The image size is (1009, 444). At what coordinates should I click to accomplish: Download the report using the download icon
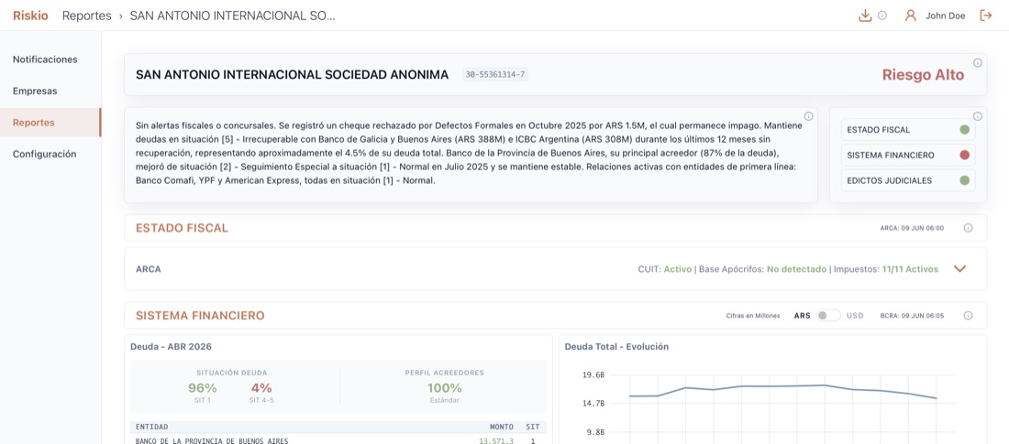click(x=865, y=16)
